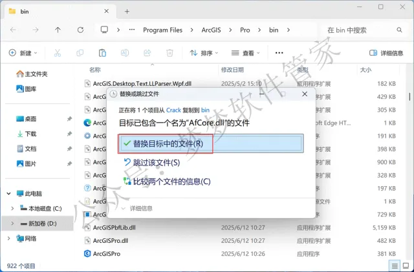Expand the chevron after Pro breadcrumb
414x272 pixels.
[259, 30]
